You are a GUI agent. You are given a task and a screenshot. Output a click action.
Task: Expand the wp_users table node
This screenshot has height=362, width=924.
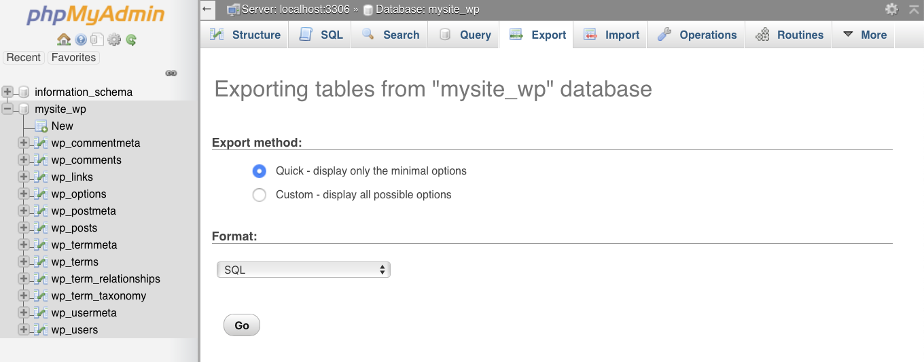click(x=24, y=330)
